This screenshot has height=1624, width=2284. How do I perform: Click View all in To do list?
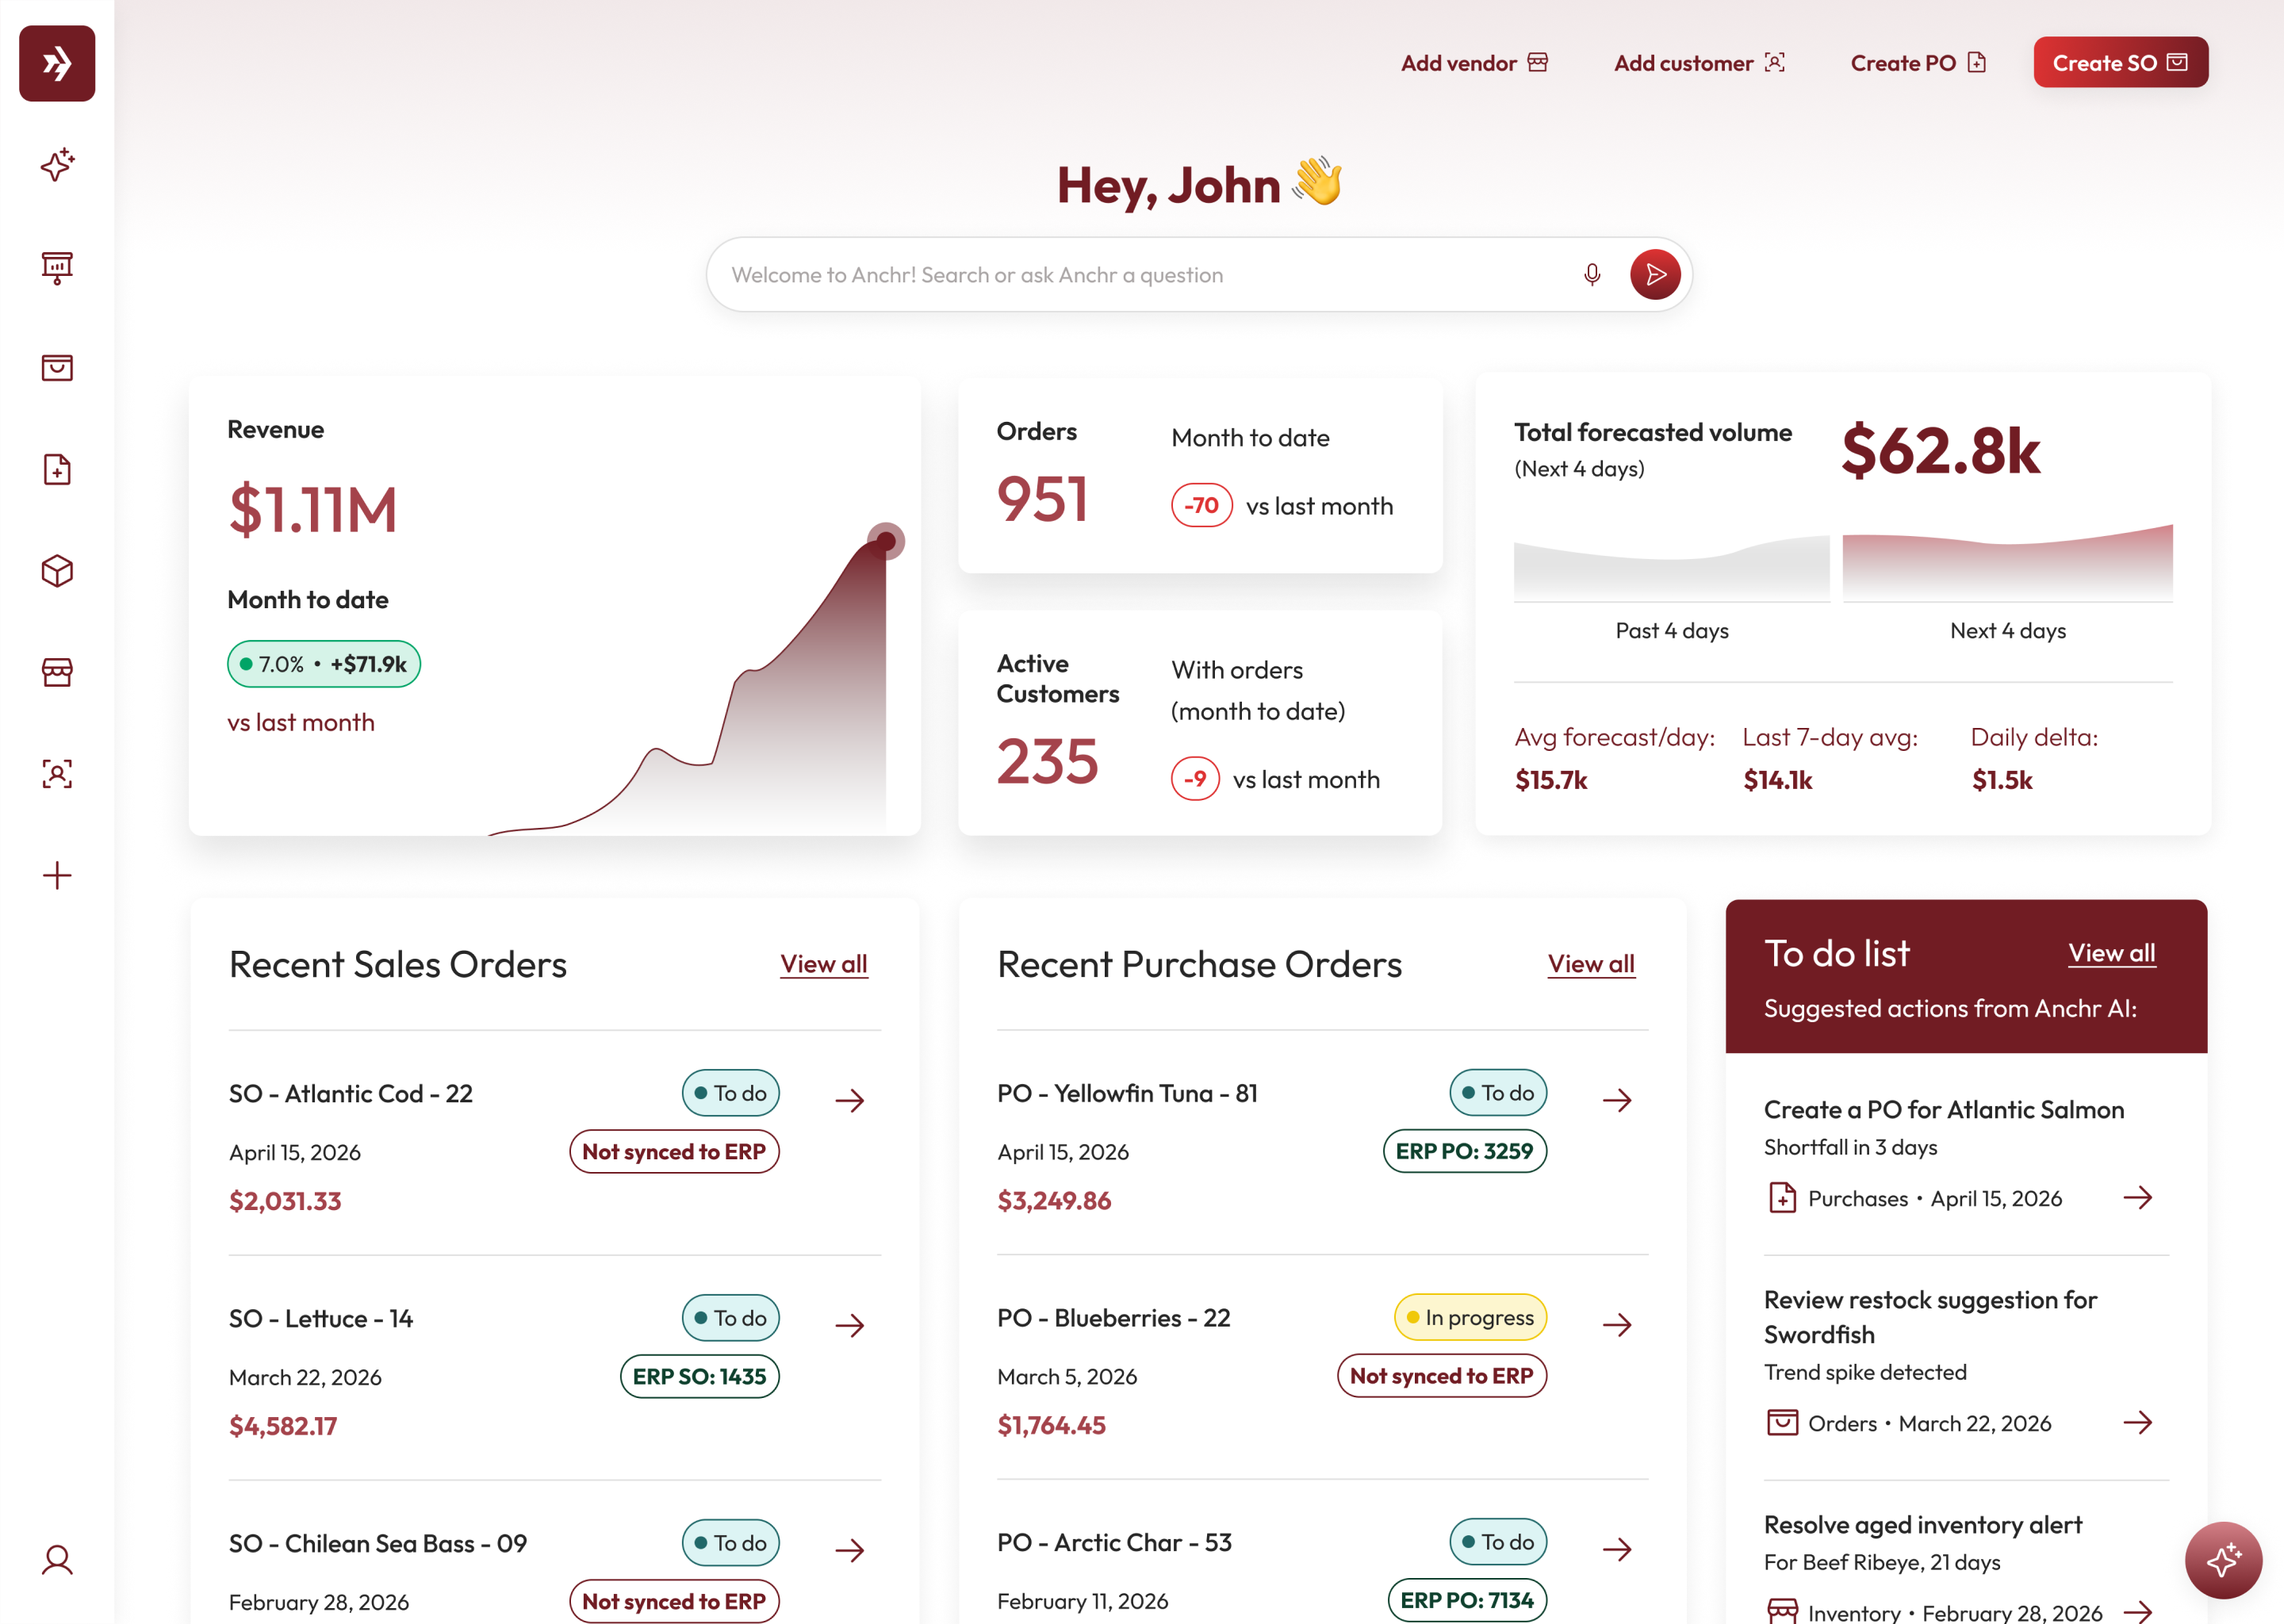pos(2111,953)
